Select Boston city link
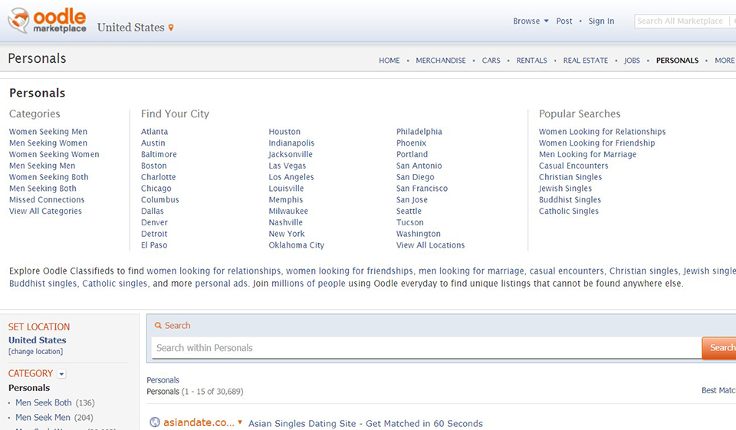This screenshot has width=736, height=430. pos(153,166)
